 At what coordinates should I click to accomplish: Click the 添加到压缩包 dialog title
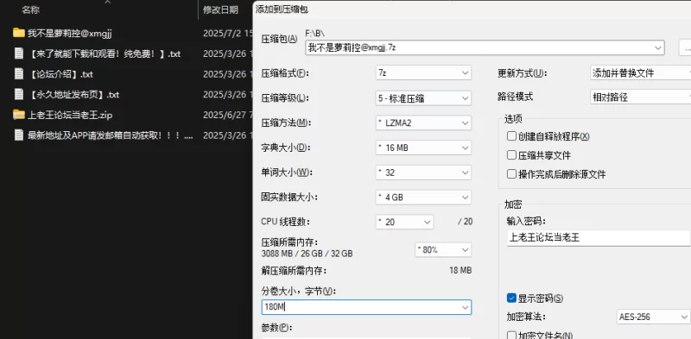point(282,9)
